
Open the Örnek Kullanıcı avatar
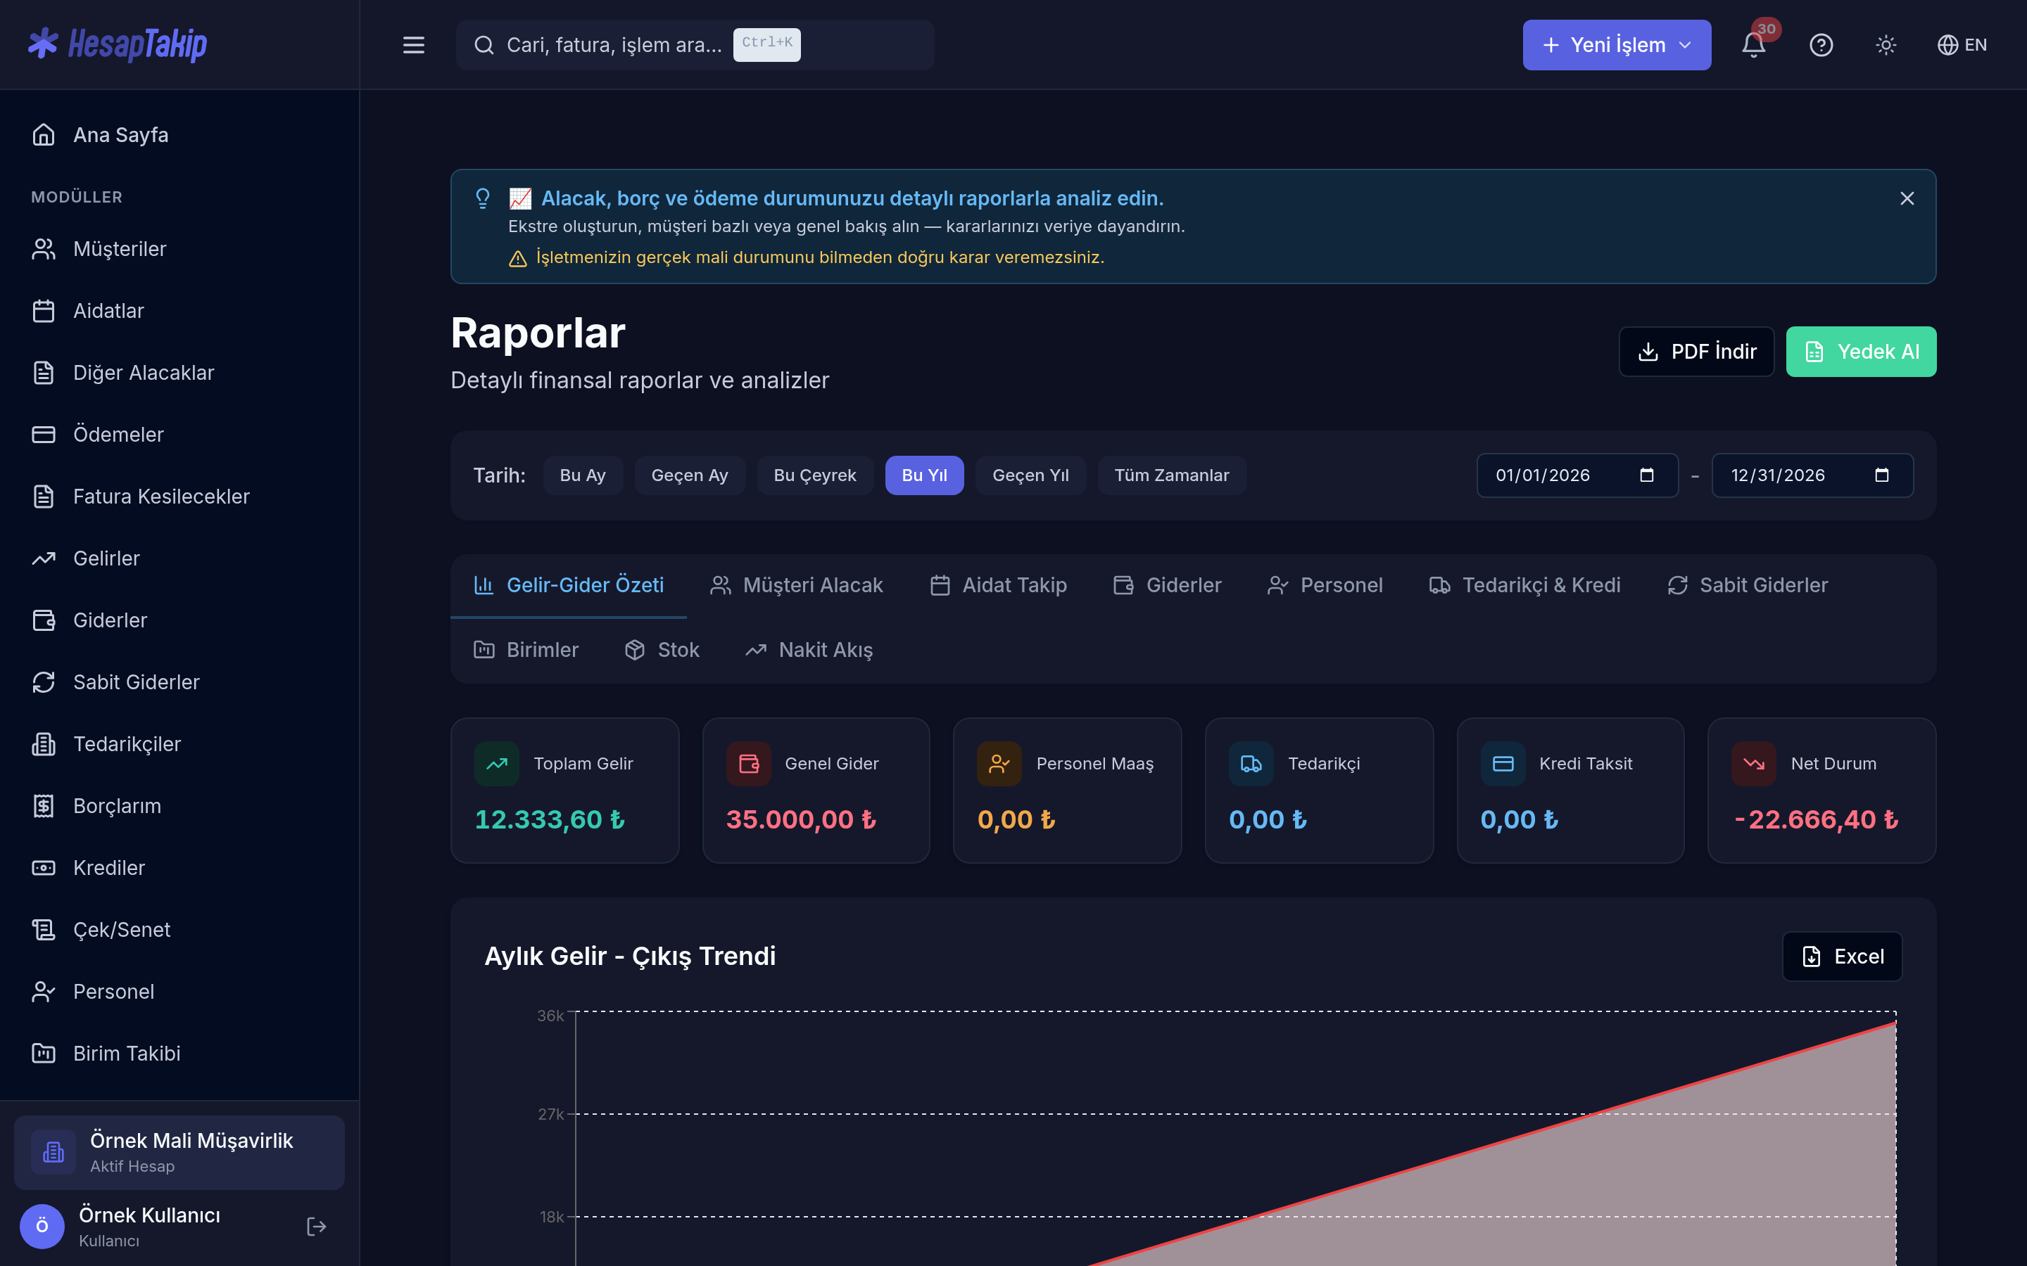(x=42, y=1227)
